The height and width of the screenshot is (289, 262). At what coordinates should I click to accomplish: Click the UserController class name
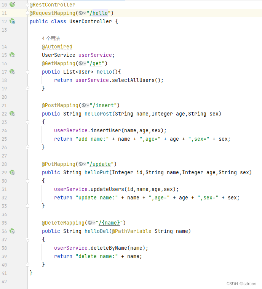90,21
